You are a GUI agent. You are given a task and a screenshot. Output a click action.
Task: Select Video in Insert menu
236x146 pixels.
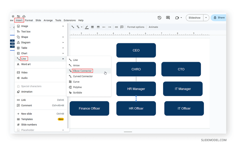(41, 73)
